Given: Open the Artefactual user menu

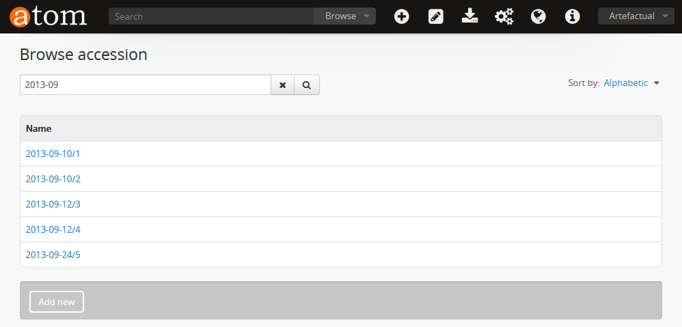Looking at the screenshot, I should point(636,16).
